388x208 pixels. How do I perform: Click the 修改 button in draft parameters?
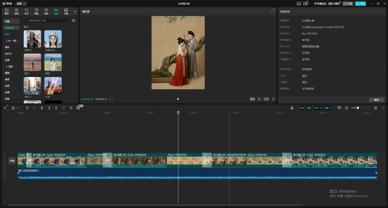coord(377,100)
